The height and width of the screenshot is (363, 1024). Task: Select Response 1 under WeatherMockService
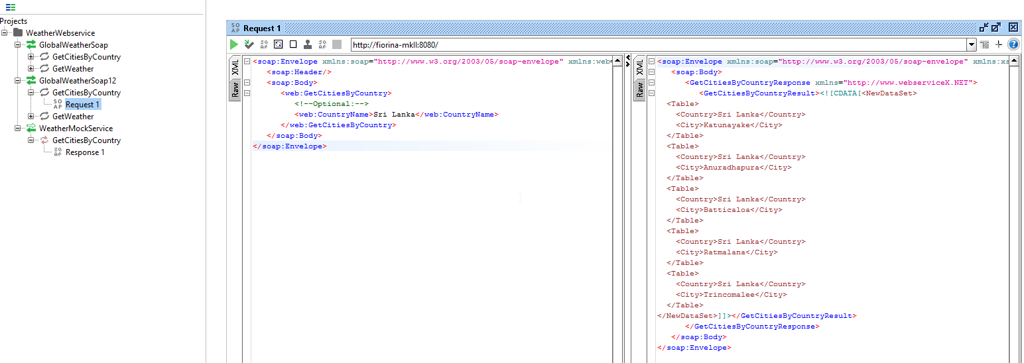click(85, 152)
